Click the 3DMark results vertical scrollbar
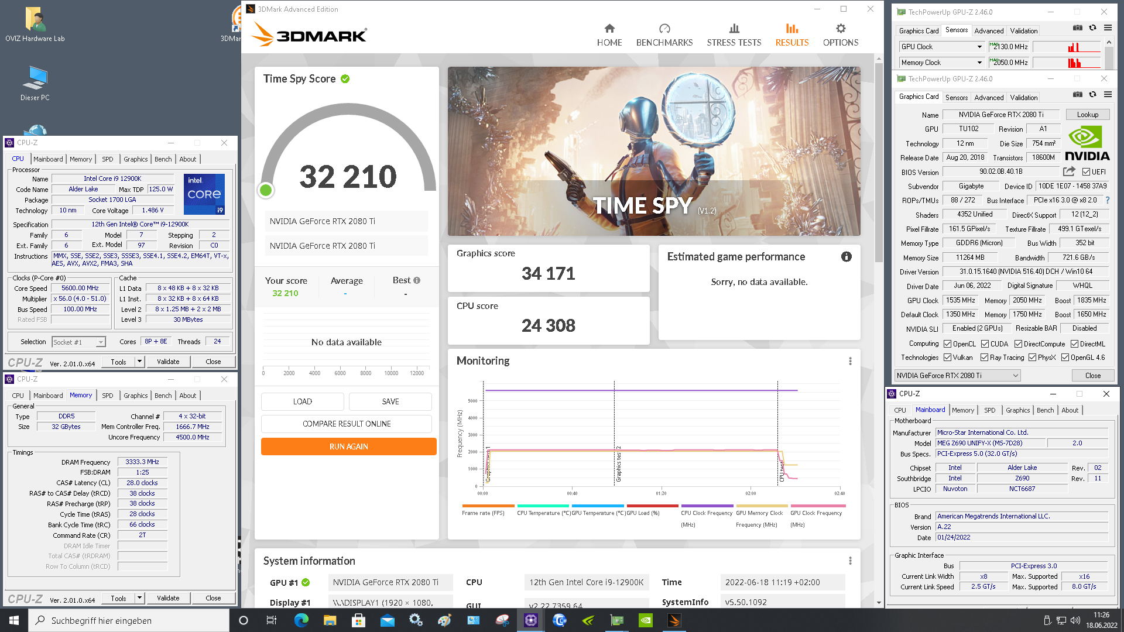This screenshot has width=1124, height=632. coord(879,164)
